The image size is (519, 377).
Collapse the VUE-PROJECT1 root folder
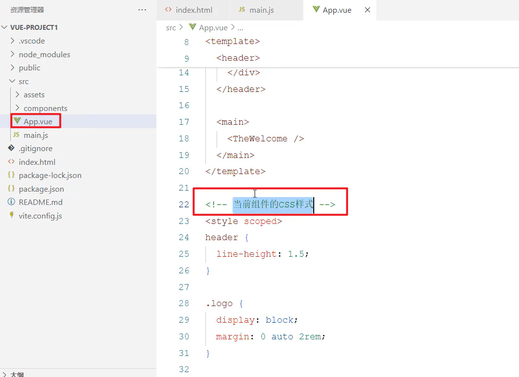tap(4, 27)
